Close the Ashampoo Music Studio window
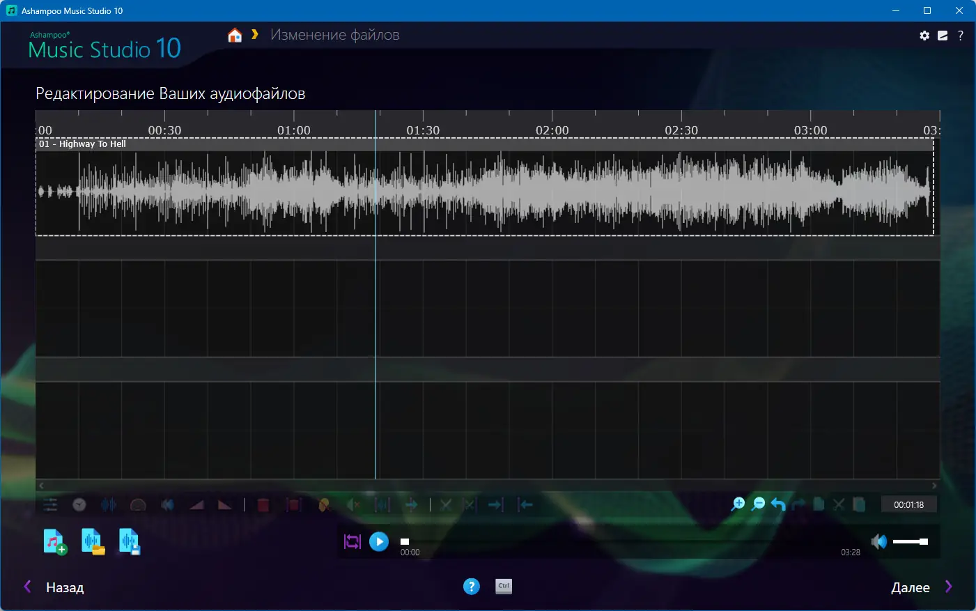Screen dimensions: 976x611 pos(959,10)
